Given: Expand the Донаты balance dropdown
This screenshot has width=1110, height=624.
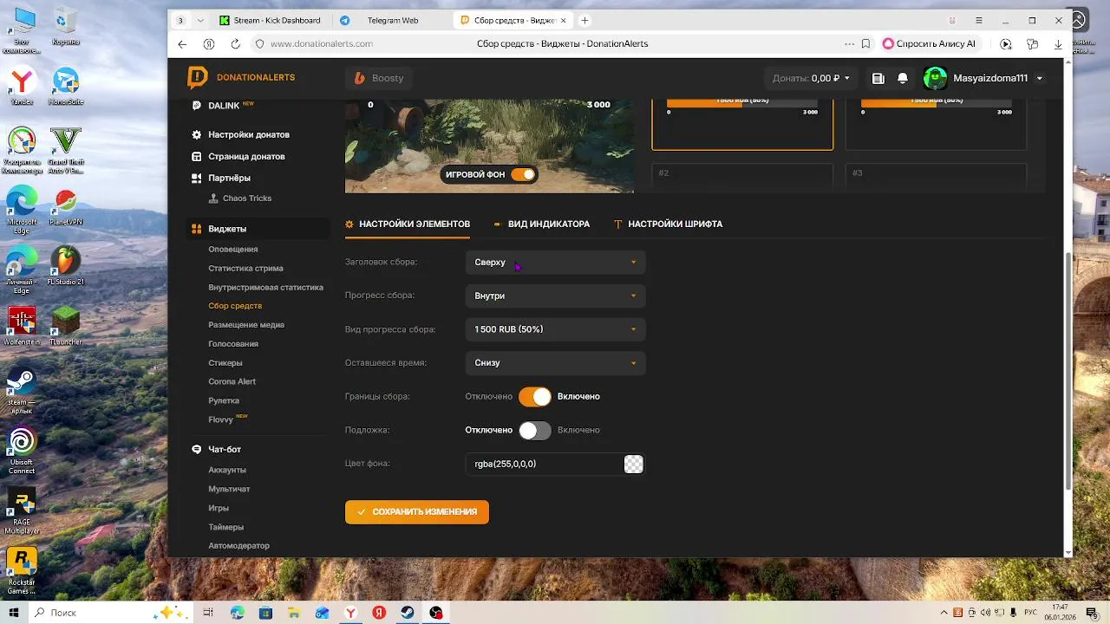Looking at the screenshot, I should click(x=812, y=78).
